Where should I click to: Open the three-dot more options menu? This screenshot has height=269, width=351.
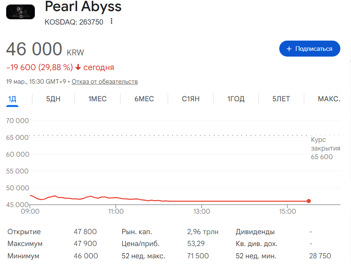pos(112,21)
